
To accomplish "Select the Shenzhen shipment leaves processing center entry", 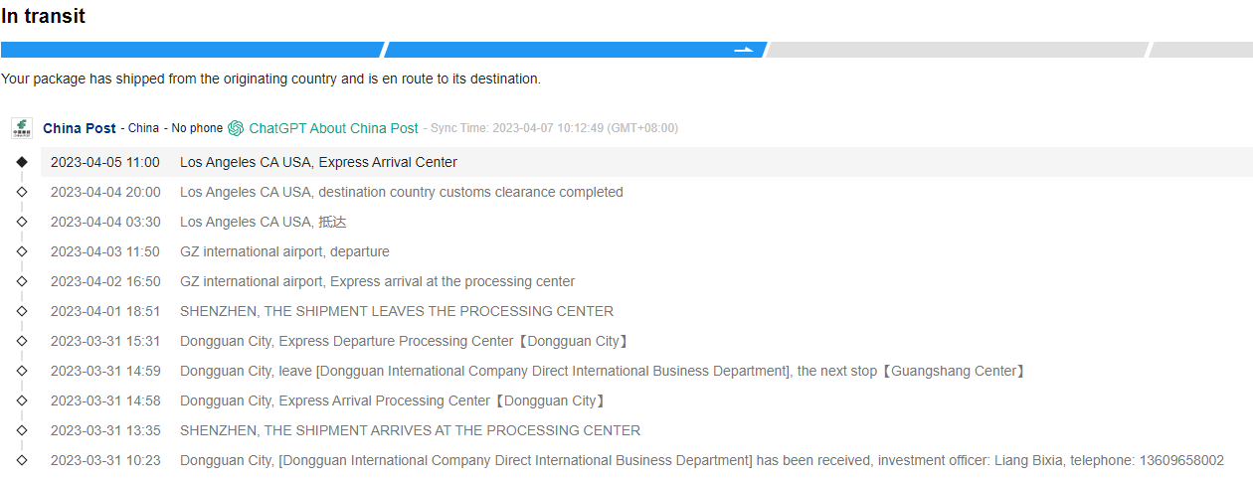I will (x=396, y=311).
